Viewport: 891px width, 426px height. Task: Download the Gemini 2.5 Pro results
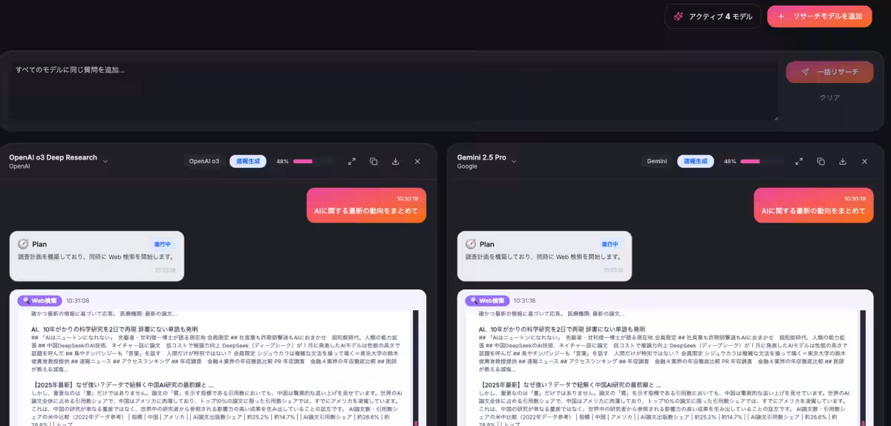click(x=842, y=161)
